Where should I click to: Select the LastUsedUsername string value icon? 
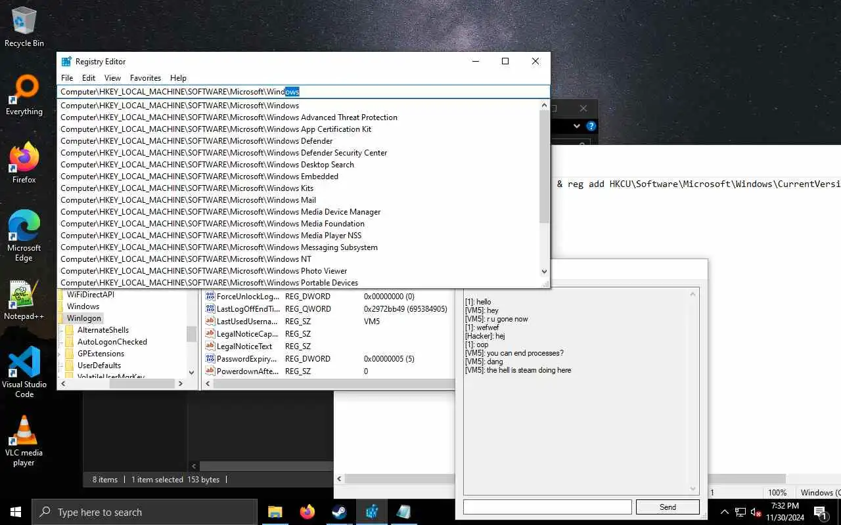(x=210, y=322)
